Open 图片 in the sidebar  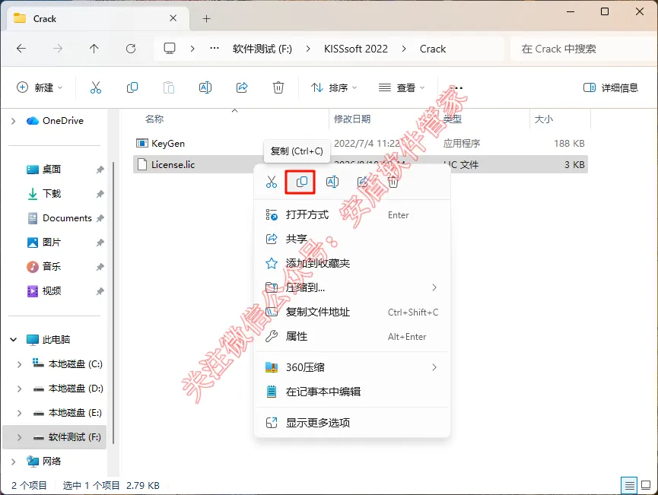(x=52, y=242)
